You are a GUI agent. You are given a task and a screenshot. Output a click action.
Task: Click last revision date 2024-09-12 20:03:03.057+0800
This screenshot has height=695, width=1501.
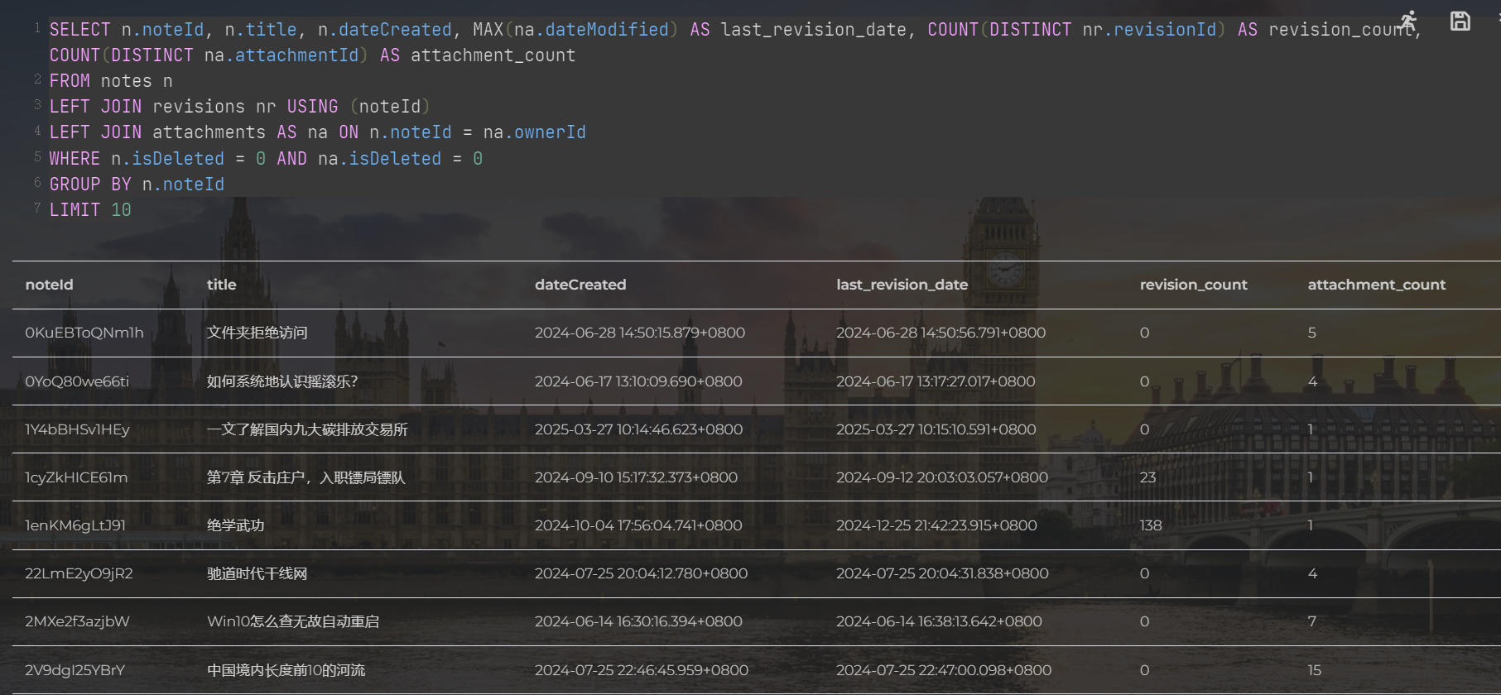(x=942, y=477)
